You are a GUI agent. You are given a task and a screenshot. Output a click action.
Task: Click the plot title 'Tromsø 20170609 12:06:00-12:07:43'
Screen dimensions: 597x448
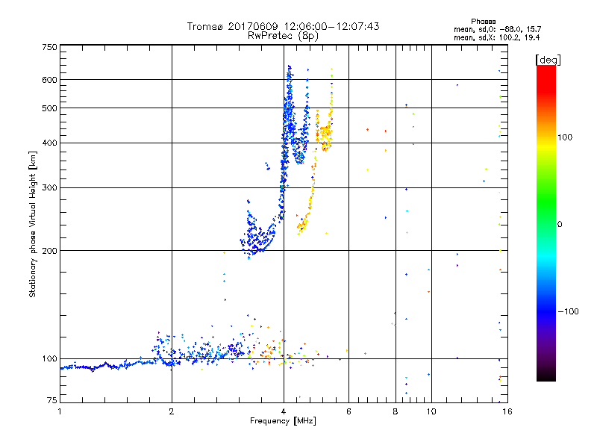pyautogui.click(x=283, y=26)
